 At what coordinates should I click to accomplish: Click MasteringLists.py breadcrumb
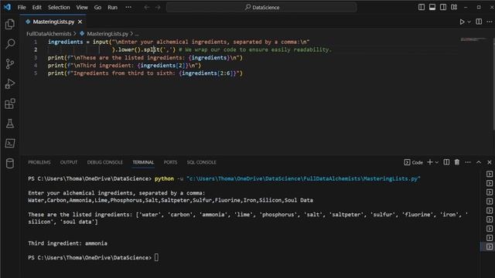coord(108,34)
